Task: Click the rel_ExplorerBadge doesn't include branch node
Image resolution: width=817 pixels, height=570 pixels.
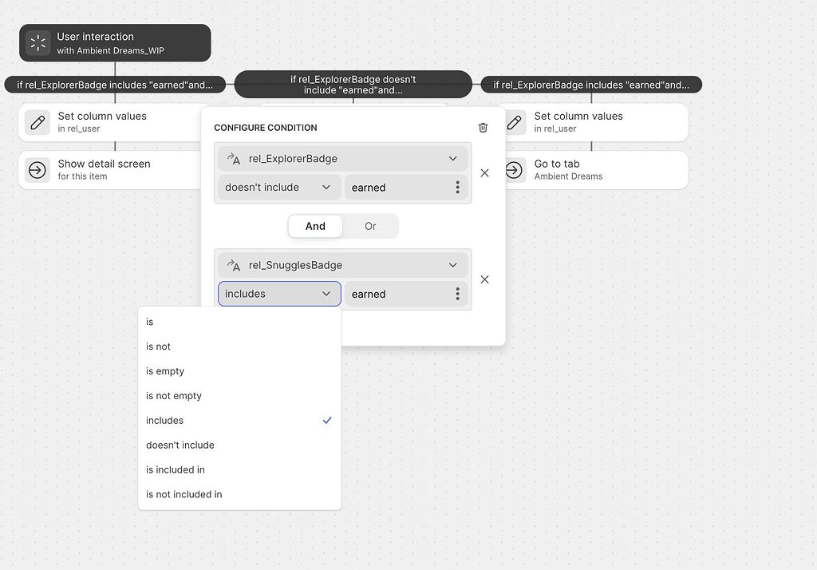Action: click(x=351, y=84)
